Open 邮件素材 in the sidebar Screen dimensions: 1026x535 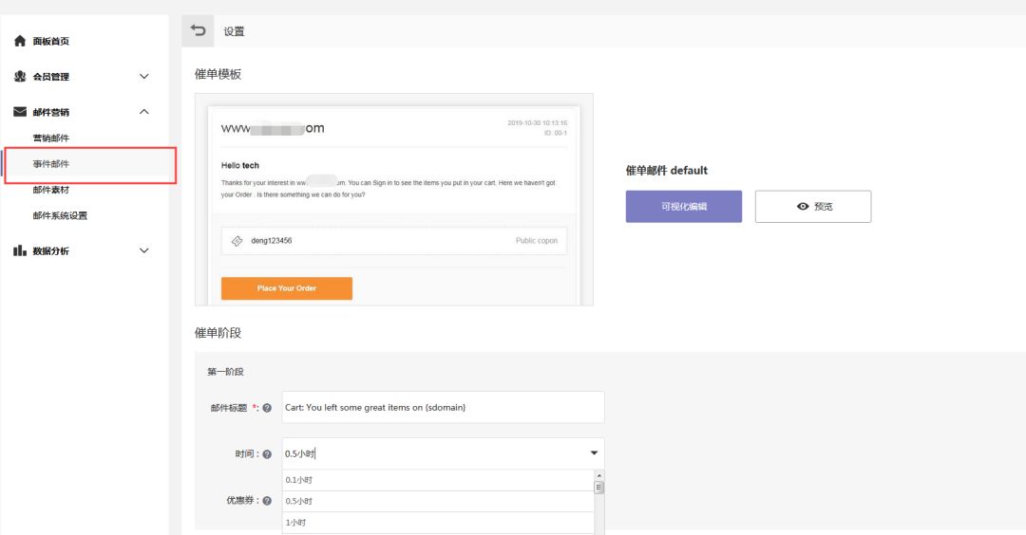[x=51, y=190]
